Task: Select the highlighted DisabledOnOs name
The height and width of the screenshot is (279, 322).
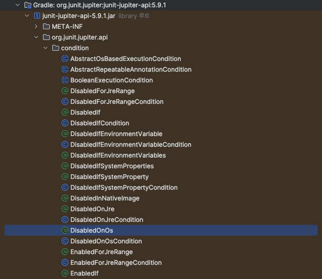Action: pos(91,230)
